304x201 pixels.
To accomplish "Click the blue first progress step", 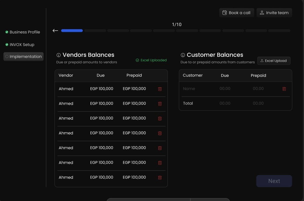I will tap(72, 31).
